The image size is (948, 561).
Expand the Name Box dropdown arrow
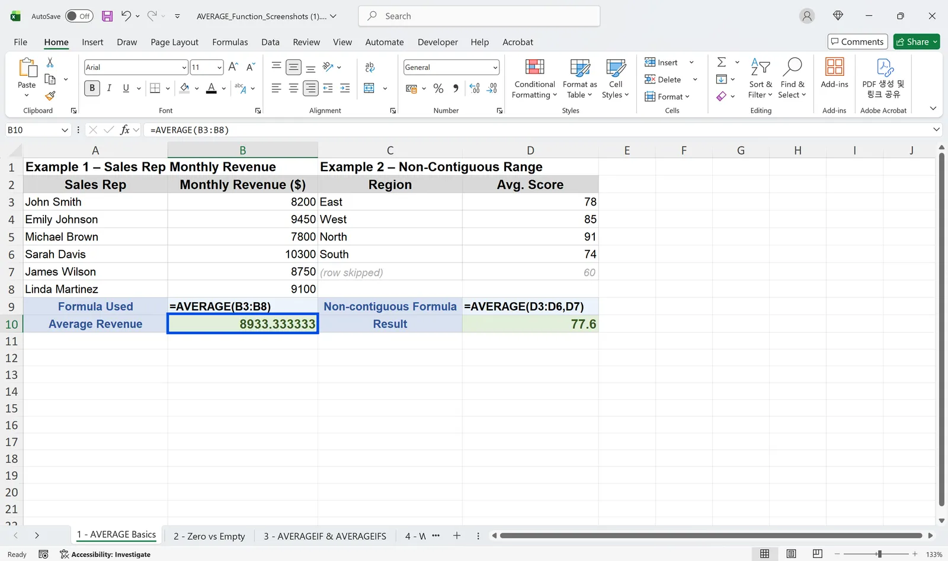point(65,130)
